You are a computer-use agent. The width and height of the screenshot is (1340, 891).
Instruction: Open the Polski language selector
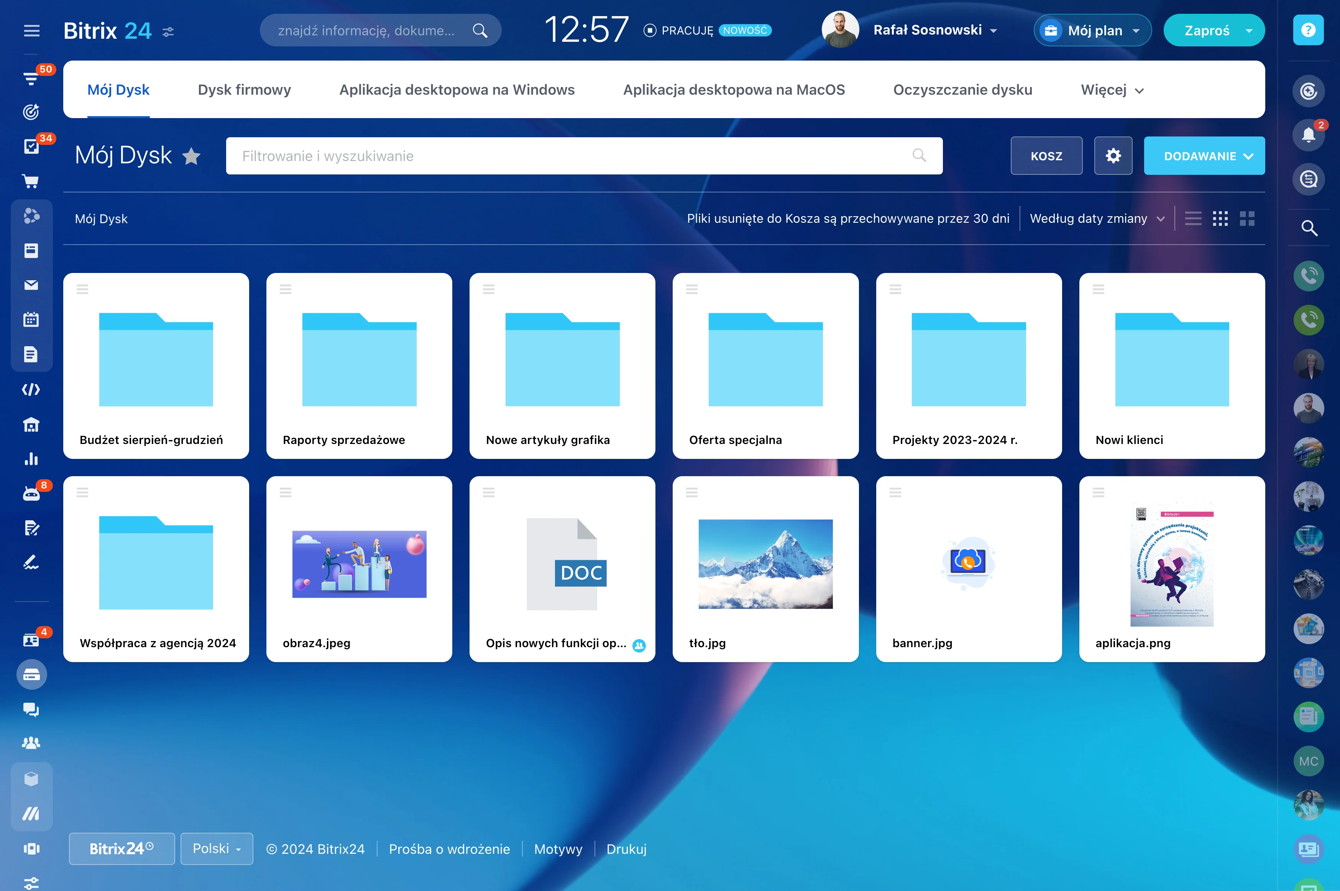(x=217, y=848)
